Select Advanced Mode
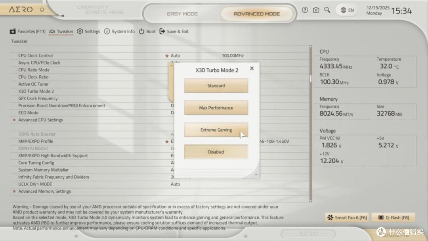Image resolution: width=428 pixels, height=241 pixels. [x=256, y=13]
